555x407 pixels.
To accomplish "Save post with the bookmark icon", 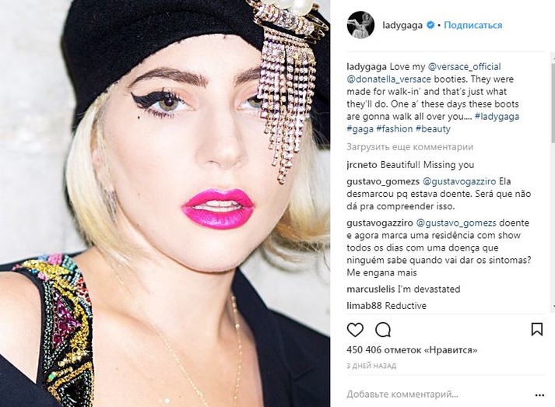I will (536, 329).
